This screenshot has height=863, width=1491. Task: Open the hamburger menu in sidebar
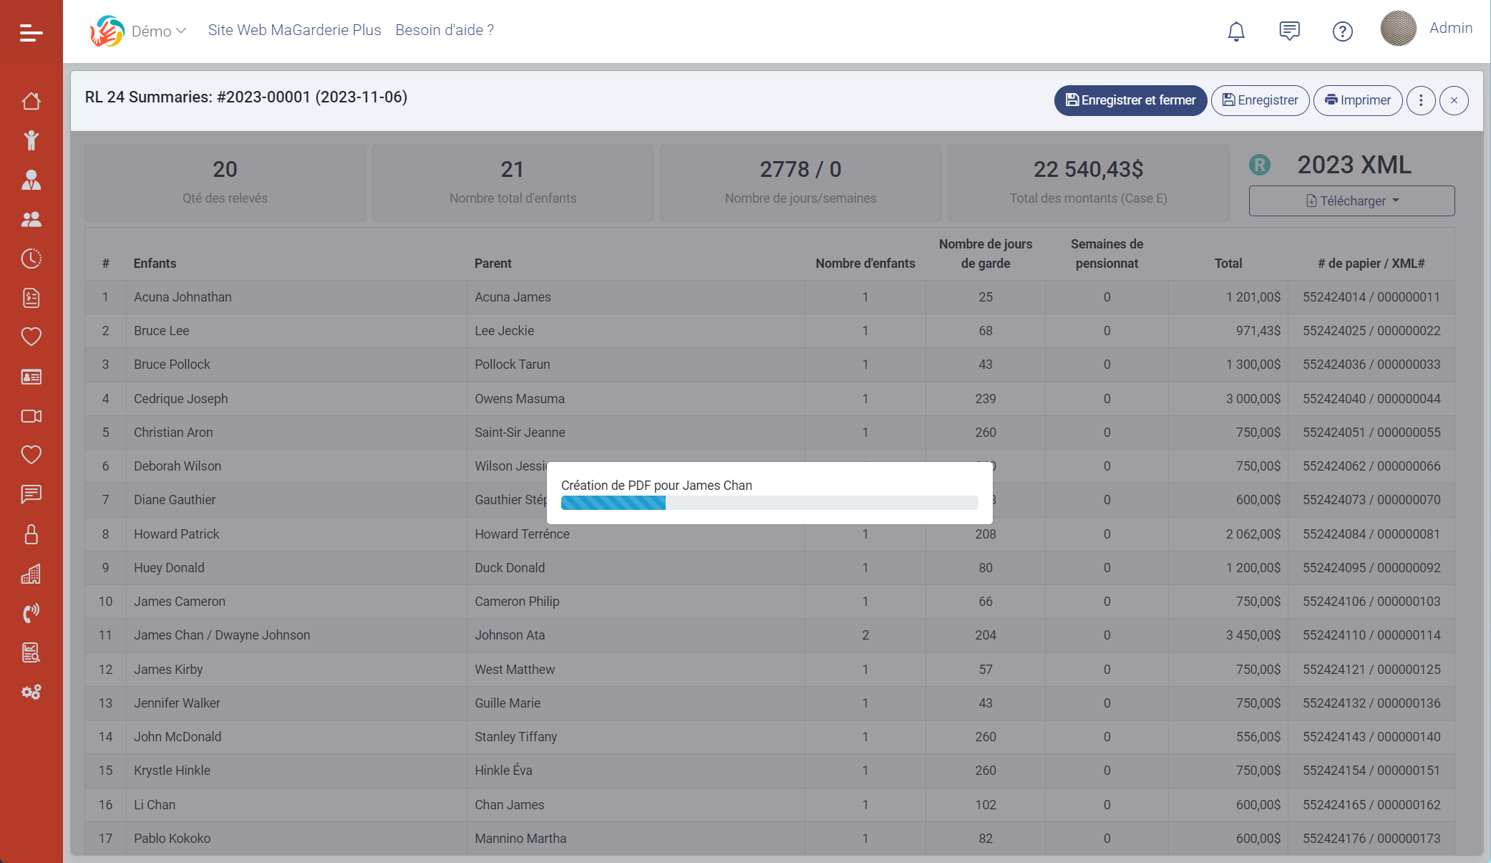point(31,33)
